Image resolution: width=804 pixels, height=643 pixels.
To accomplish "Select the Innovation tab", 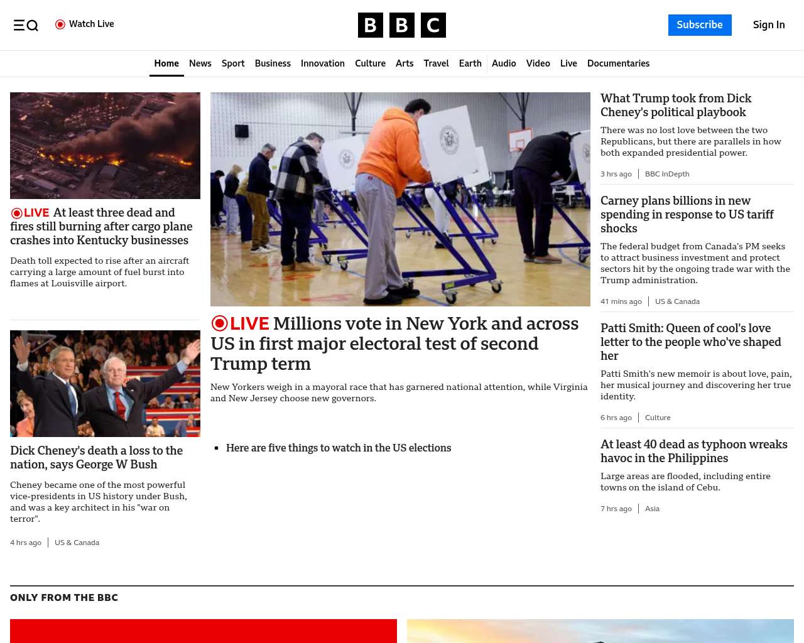I will coord(322,63).
